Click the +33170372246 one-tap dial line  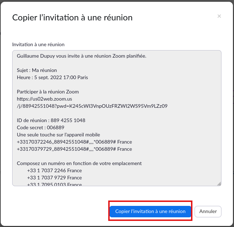[74, 142]
